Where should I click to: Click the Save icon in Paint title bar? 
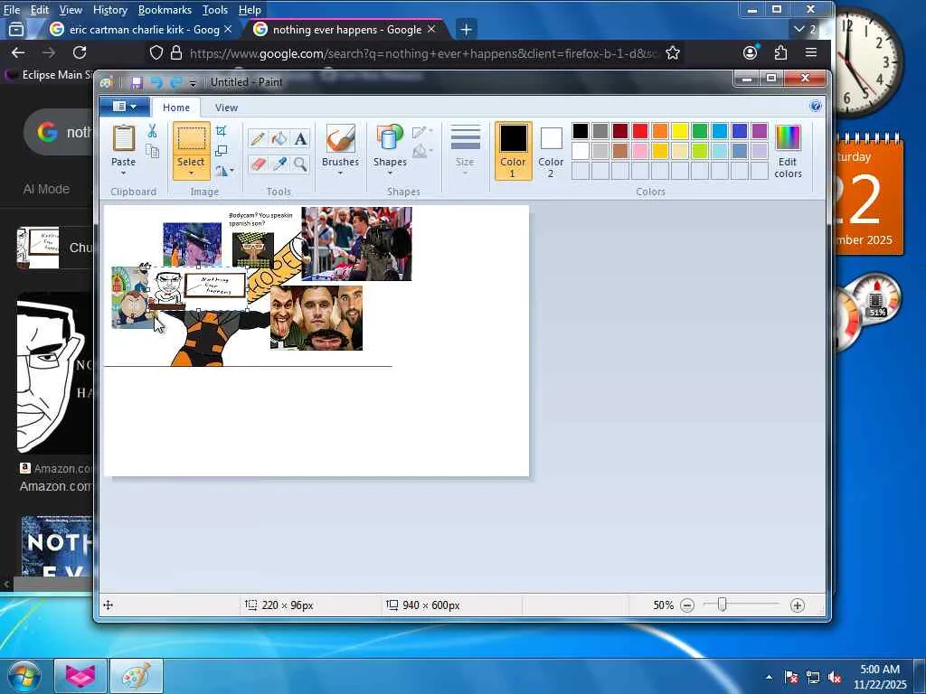point(137,82)
